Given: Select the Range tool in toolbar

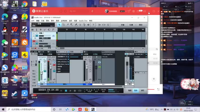Looking at the screenshot, I should pyautogui.click(x=63, y=25).
